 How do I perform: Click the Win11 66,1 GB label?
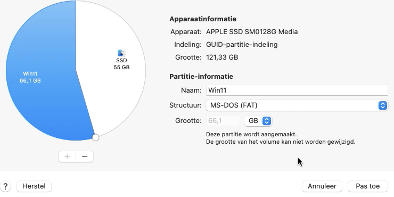tap(30, 77)
